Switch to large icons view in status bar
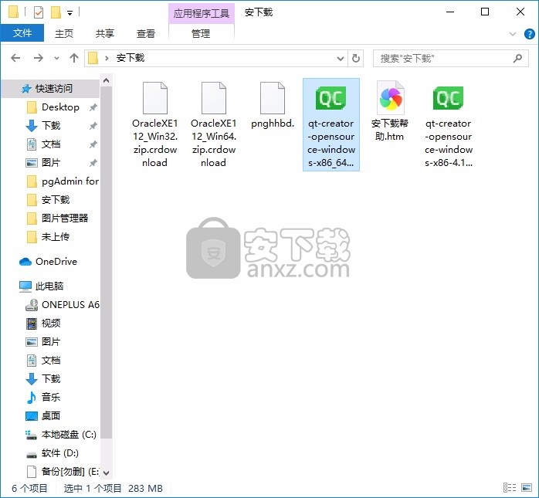This screenshot has width=539, height=498. 527,488
